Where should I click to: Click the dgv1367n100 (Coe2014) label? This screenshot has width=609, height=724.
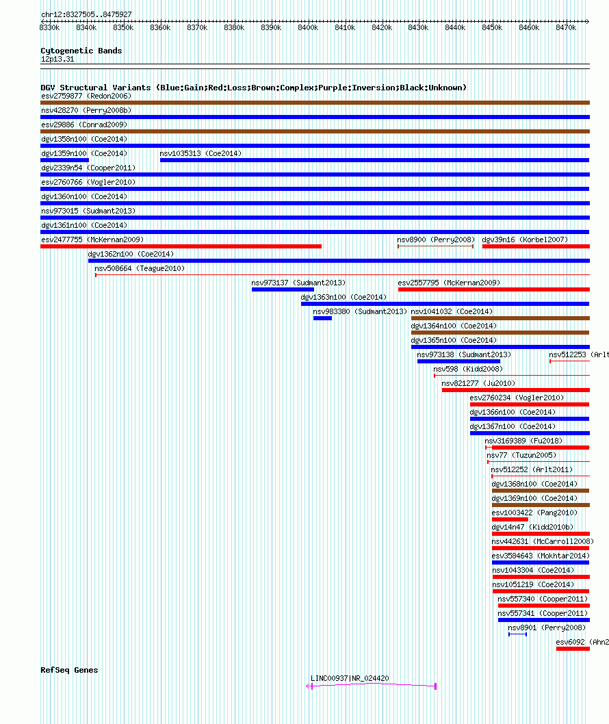point(513,426)
